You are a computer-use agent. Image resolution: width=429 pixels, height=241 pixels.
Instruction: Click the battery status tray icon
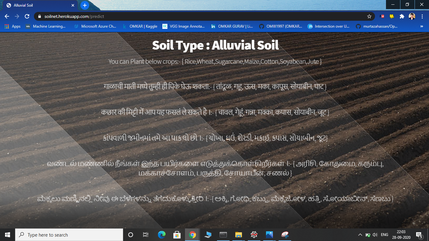coord(367,235)
